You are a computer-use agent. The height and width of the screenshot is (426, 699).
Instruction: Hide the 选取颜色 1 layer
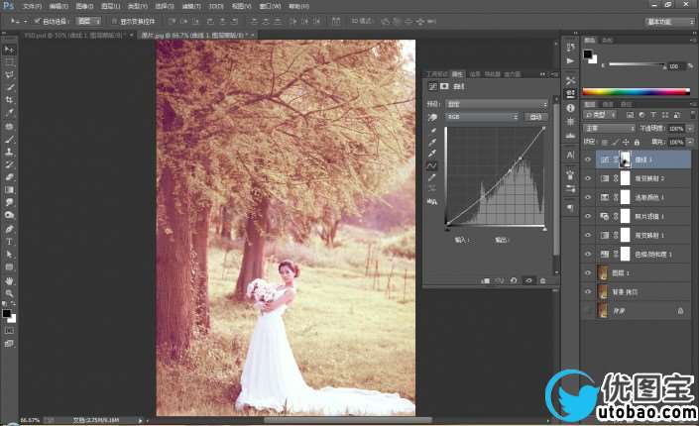click(x=588, y=197)
